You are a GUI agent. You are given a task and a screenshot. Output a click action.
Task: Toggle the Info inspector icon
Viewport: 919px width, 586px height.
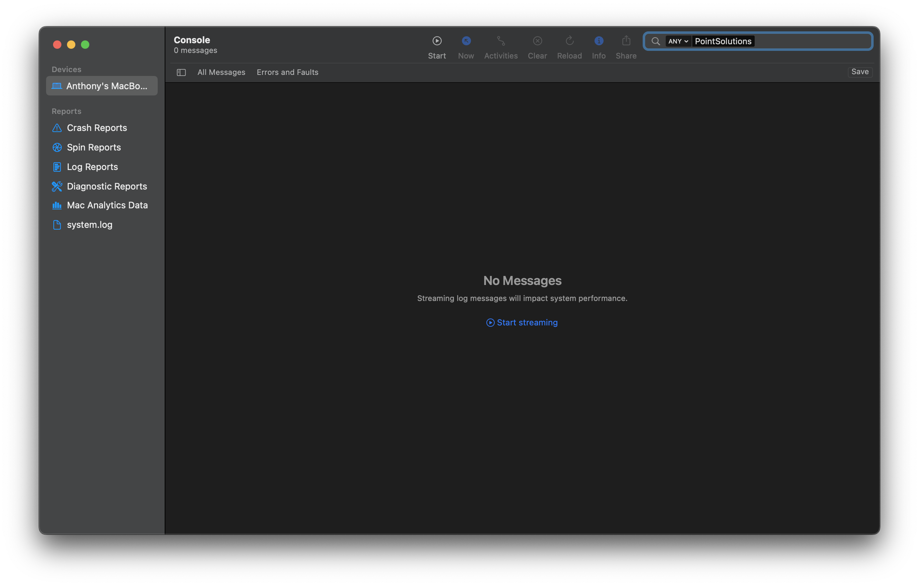pos(598,41)
